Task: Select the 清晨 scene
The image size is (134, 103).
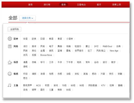Action: [25, 62]
